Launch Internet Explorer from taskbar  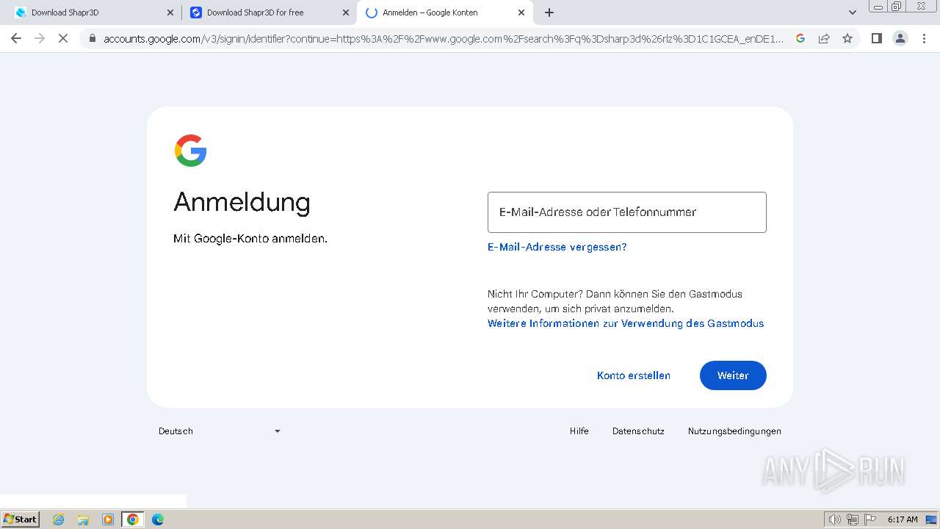pos(59,519)
